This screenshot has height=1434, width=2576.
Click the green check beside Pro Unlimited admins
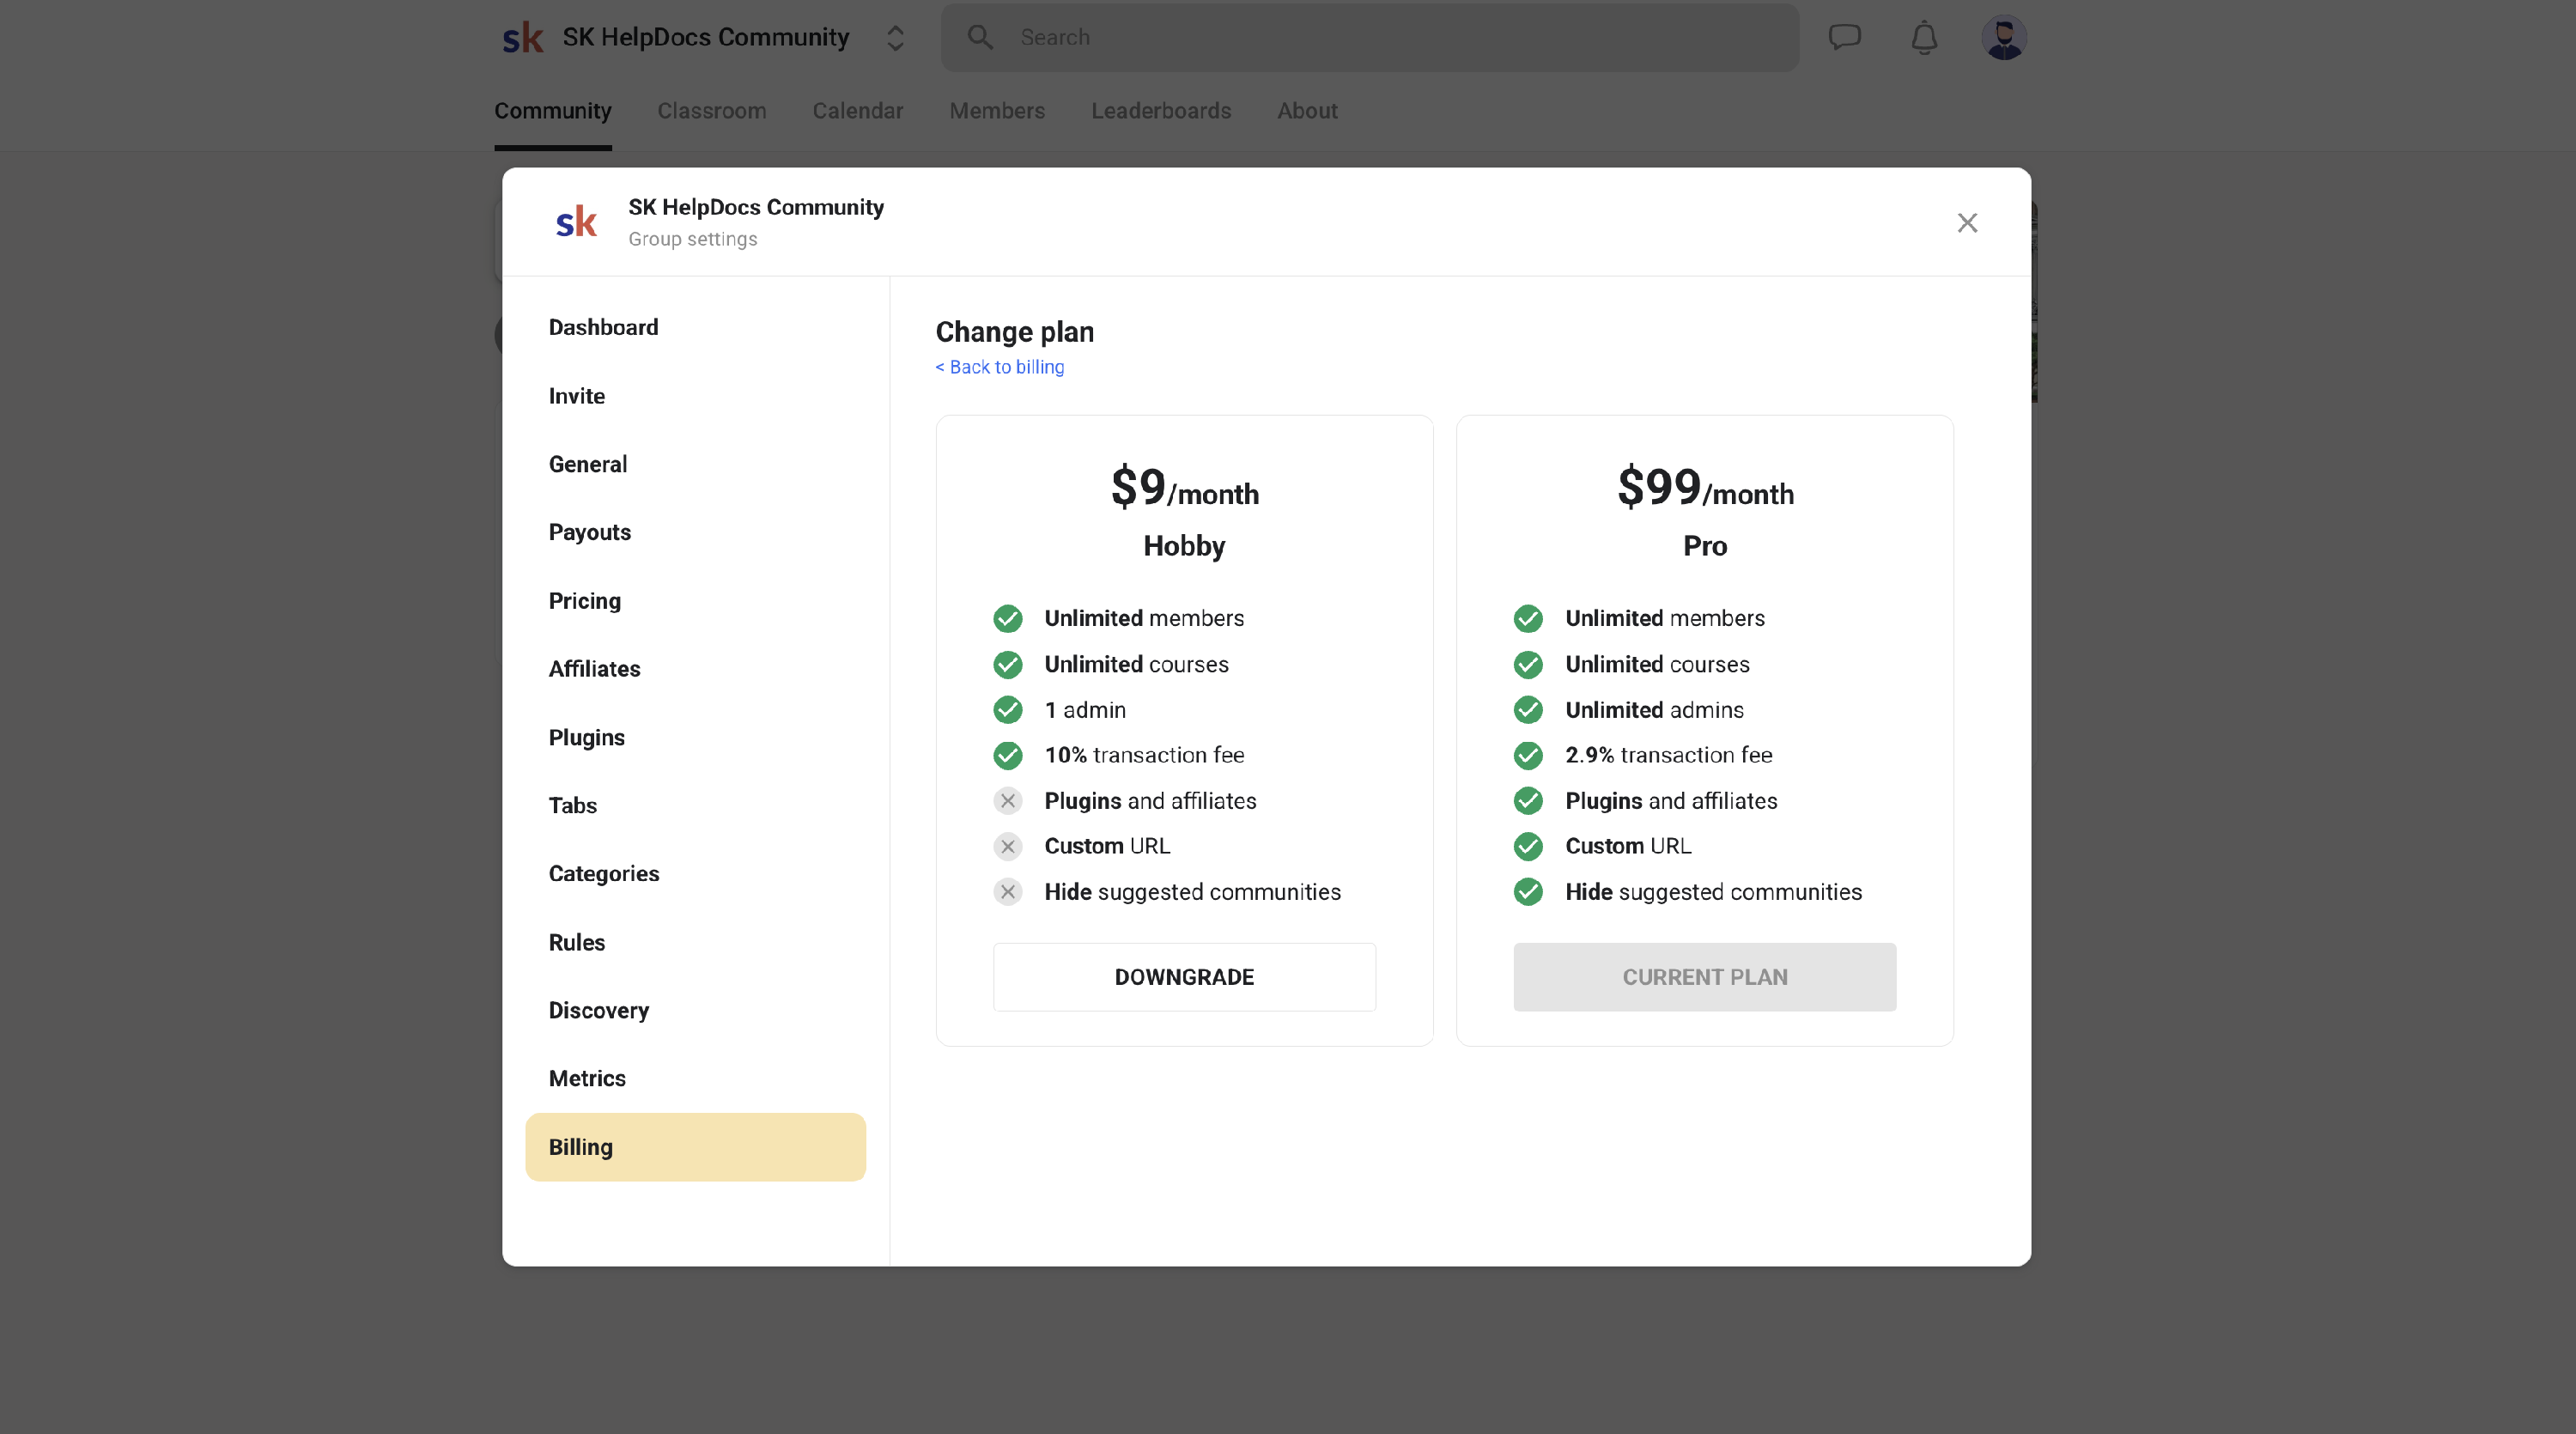[x=1528, y=710]
